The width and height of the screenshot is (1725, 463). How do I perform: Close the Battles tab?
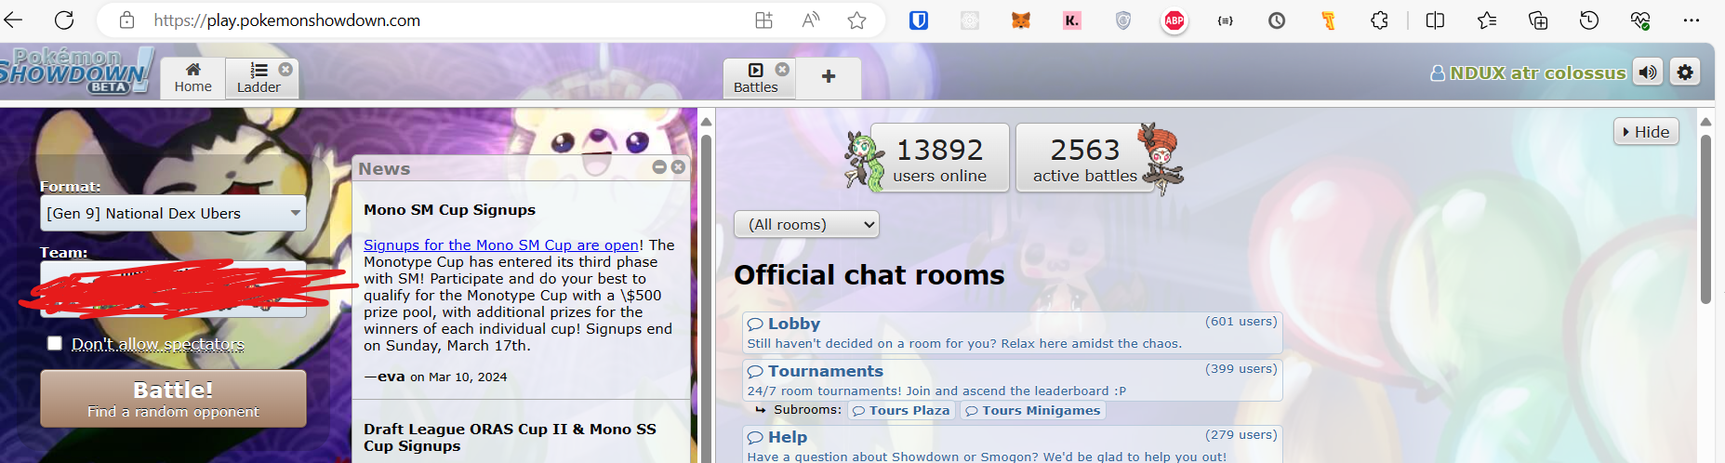(782, 69)
